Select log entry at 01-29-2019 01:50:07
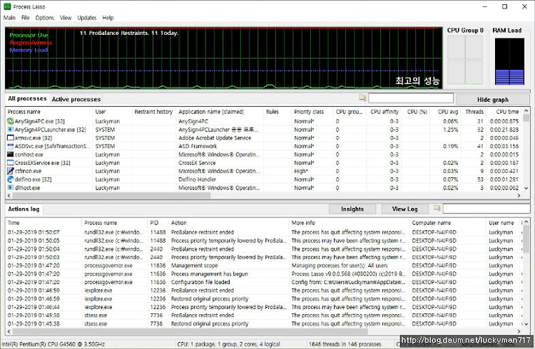 coord(264,232)
